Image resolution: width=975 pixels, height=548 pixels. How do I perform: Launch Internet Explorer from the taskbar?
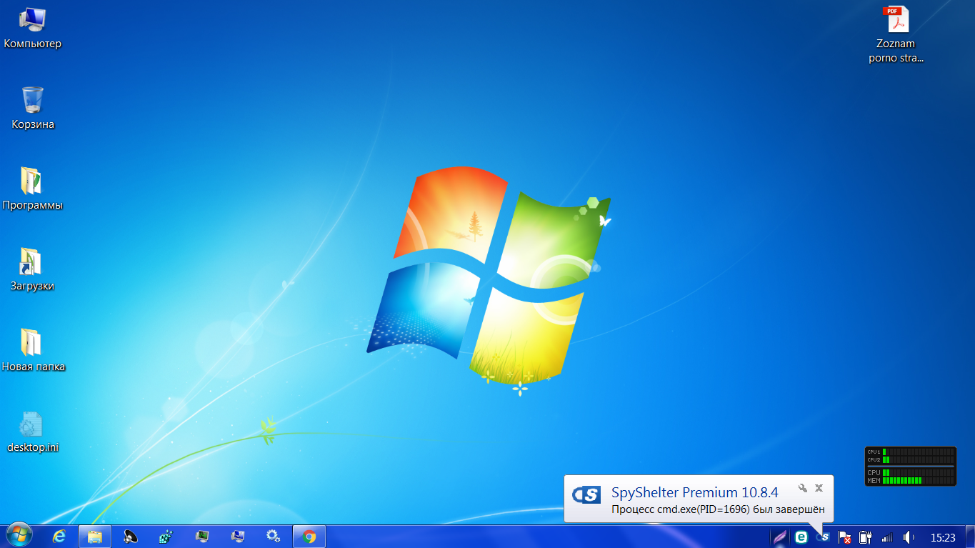pos(59,537)
